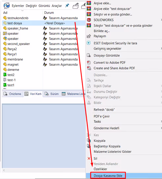Select the Parça1 file name
The image size is (162, 179).
pos(12,54)
